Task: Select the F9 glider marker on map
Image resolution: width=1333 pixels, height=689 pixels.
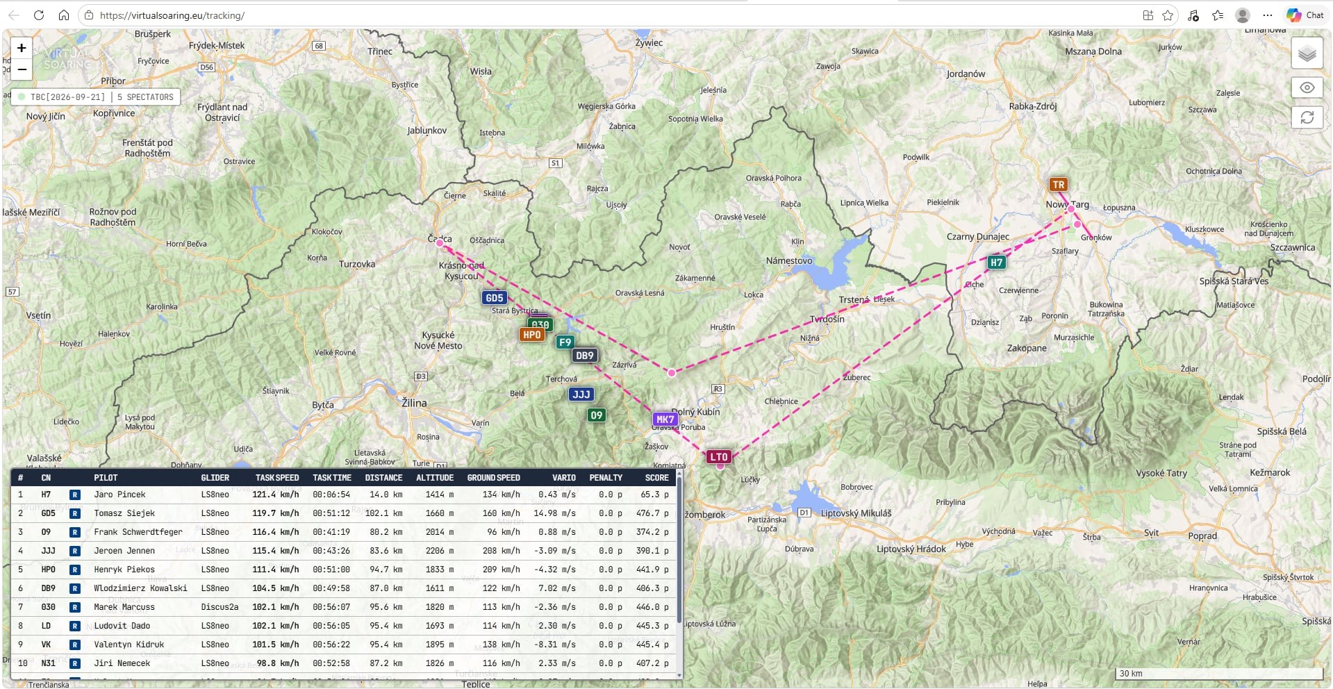Action: [x=565, y=342]
